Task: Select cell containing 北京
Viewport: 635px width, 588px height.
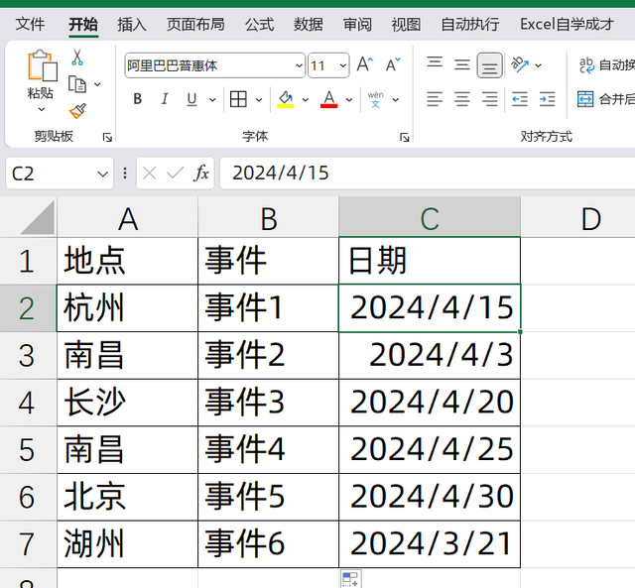Action: (x=127, y=497)
